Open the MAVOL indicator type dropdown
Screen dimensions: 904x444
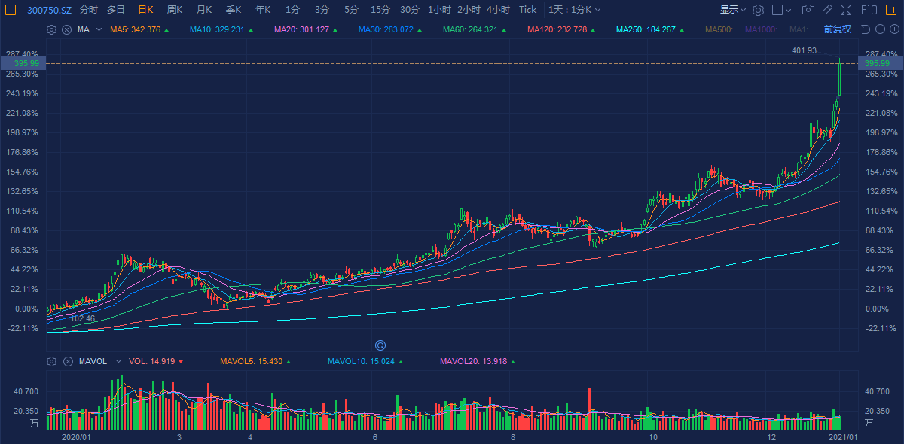coord(118,361)
